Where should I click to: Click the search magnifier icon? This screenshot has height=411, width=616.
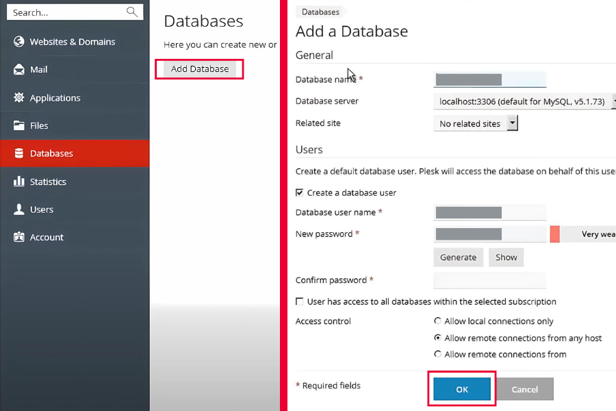[132, 12]
